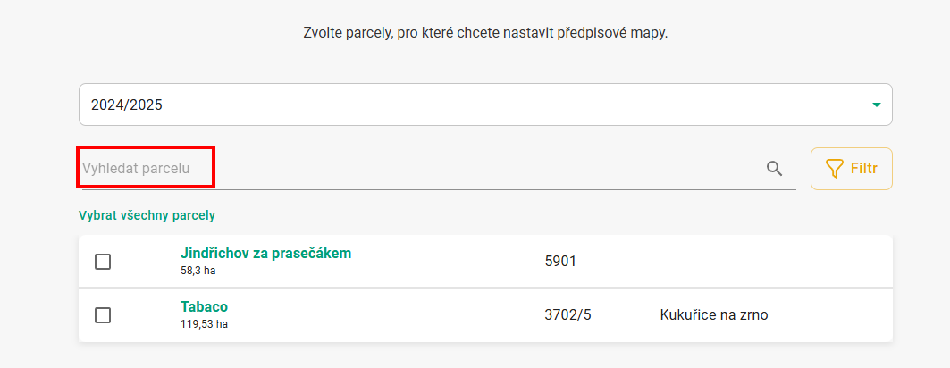This screenshot has width=950, height=368.
Task: Open the Filtr button label text
Action: 864,169
